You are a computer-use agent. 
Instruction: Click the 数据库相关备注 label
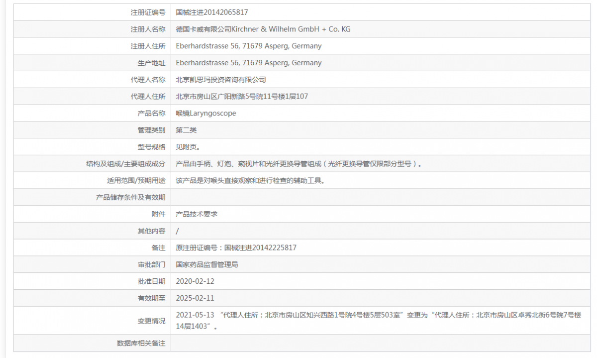[141, 344]
